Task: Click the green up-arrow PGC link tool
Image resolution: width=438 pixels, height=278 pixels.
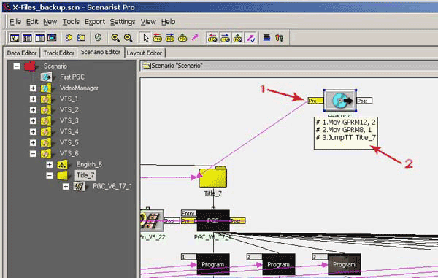Action: [x=182, y=38]
